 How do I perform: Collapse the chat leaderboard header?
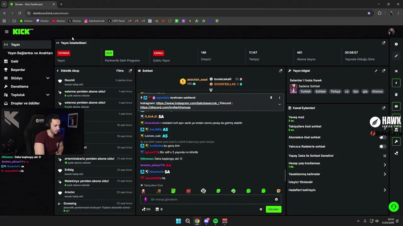(211, 90)
